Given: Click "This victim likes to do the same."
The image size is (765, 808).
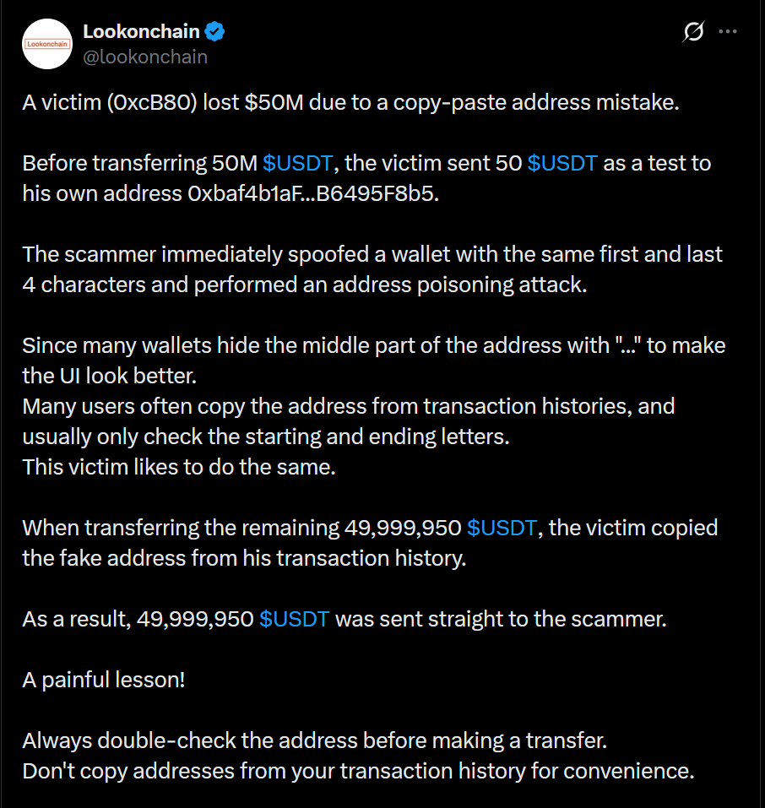Looking at the screenshot, I should (179, 467).
